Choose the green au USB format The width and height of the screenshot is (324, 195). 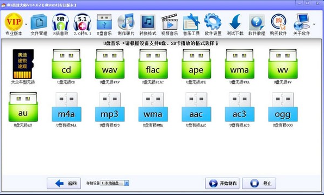pyautogui.click(x=23, y=107)
